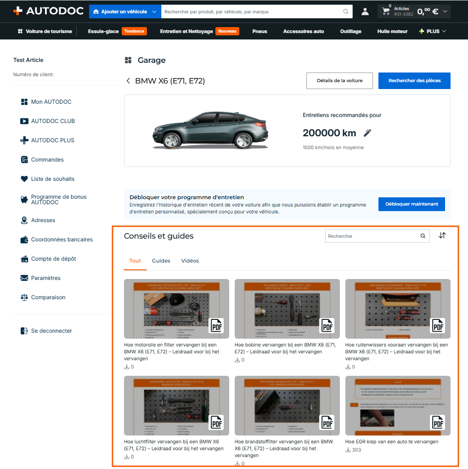The height and width of the screenshot is (469, 468).
Task: Click download icon under EGR klep guide
Action: coord(348,450)
